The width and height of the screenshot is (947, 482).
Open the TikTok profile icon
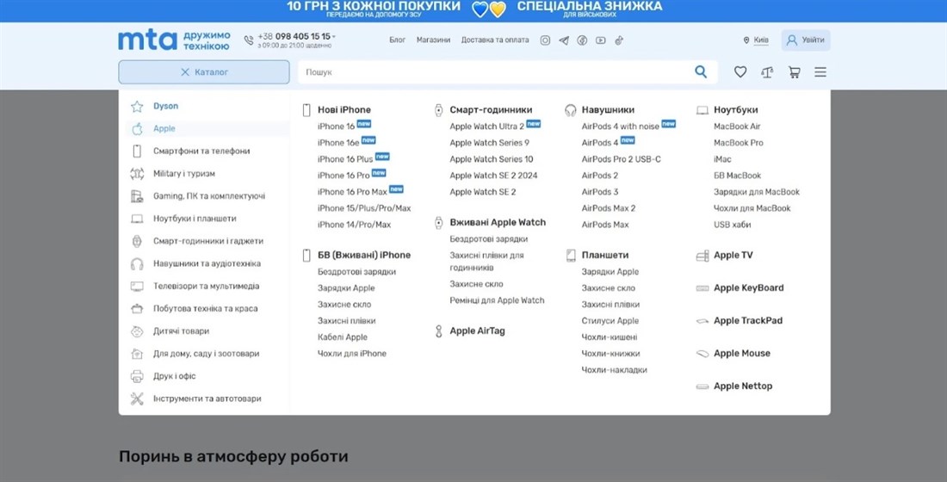[618, 40]
